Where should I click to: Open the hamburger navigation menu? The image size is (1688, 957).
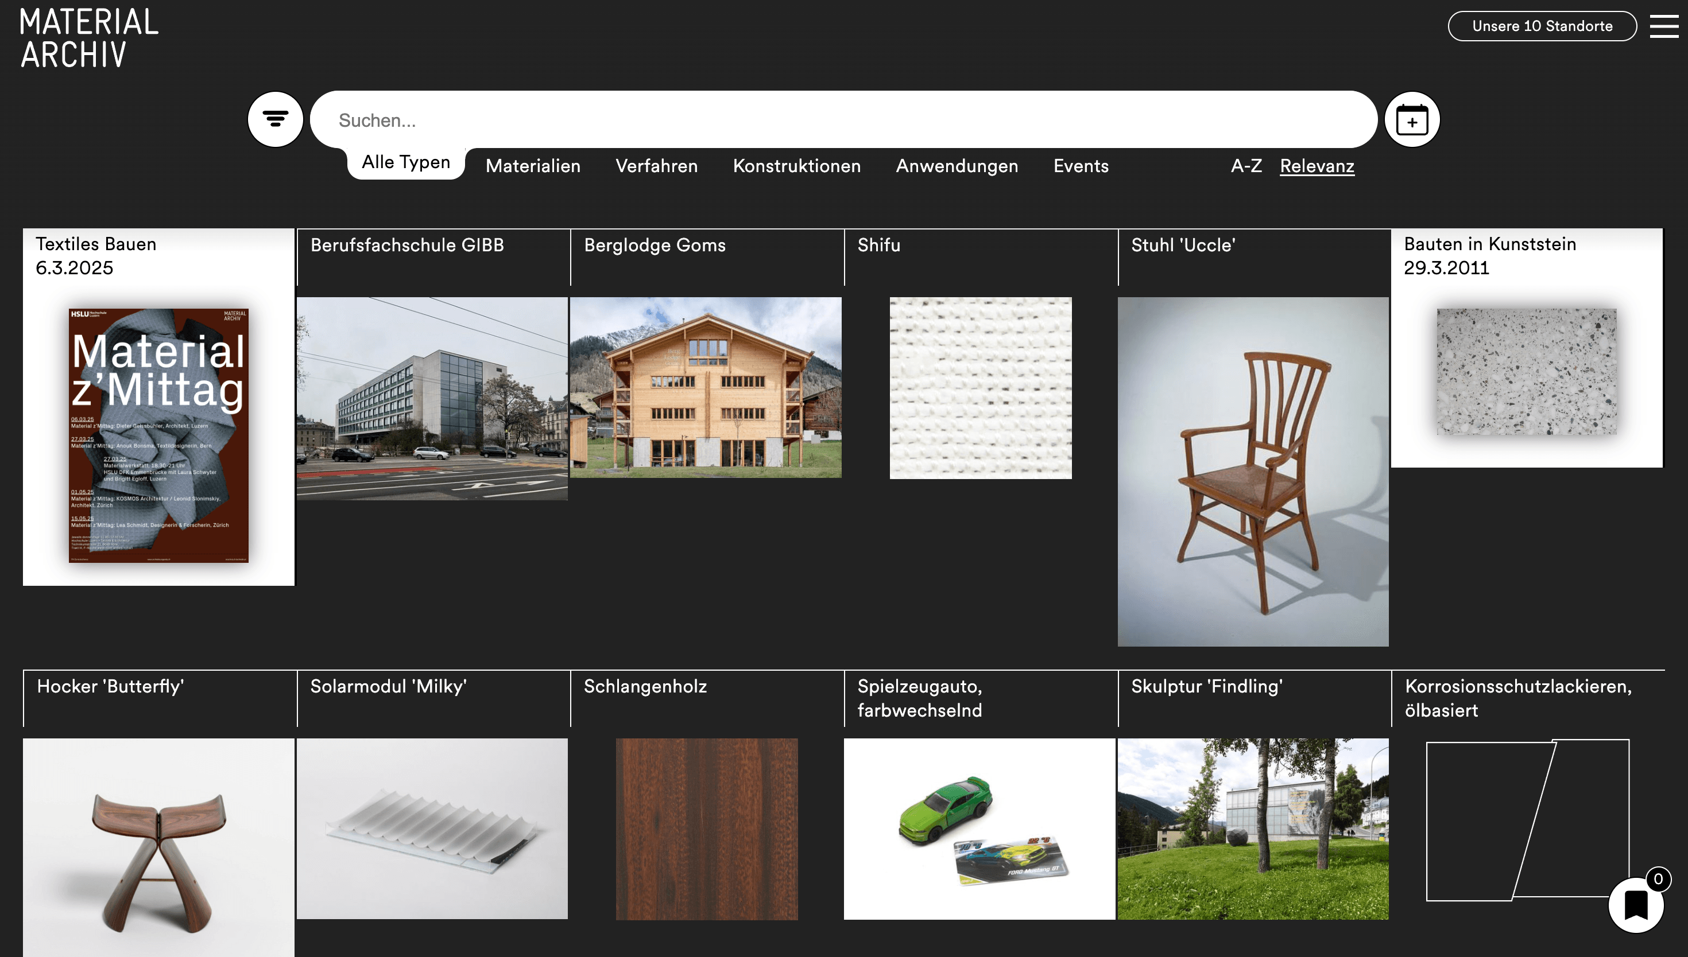1665,26
